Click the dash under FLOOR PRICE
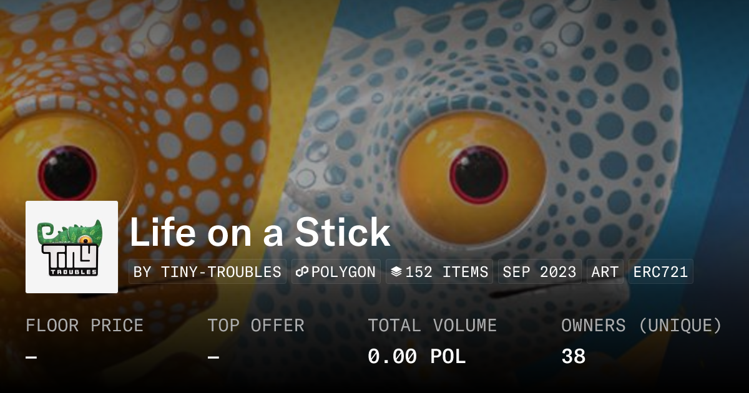 point(31,357)
